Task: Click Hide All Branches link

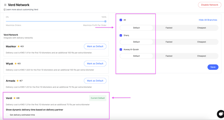Action: tap(208, 20)
